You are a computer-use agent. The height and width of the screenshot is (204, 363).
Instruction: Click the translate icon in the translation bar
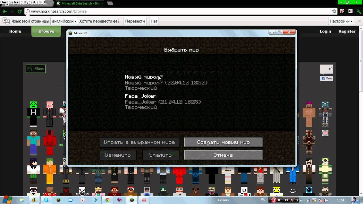6,21
